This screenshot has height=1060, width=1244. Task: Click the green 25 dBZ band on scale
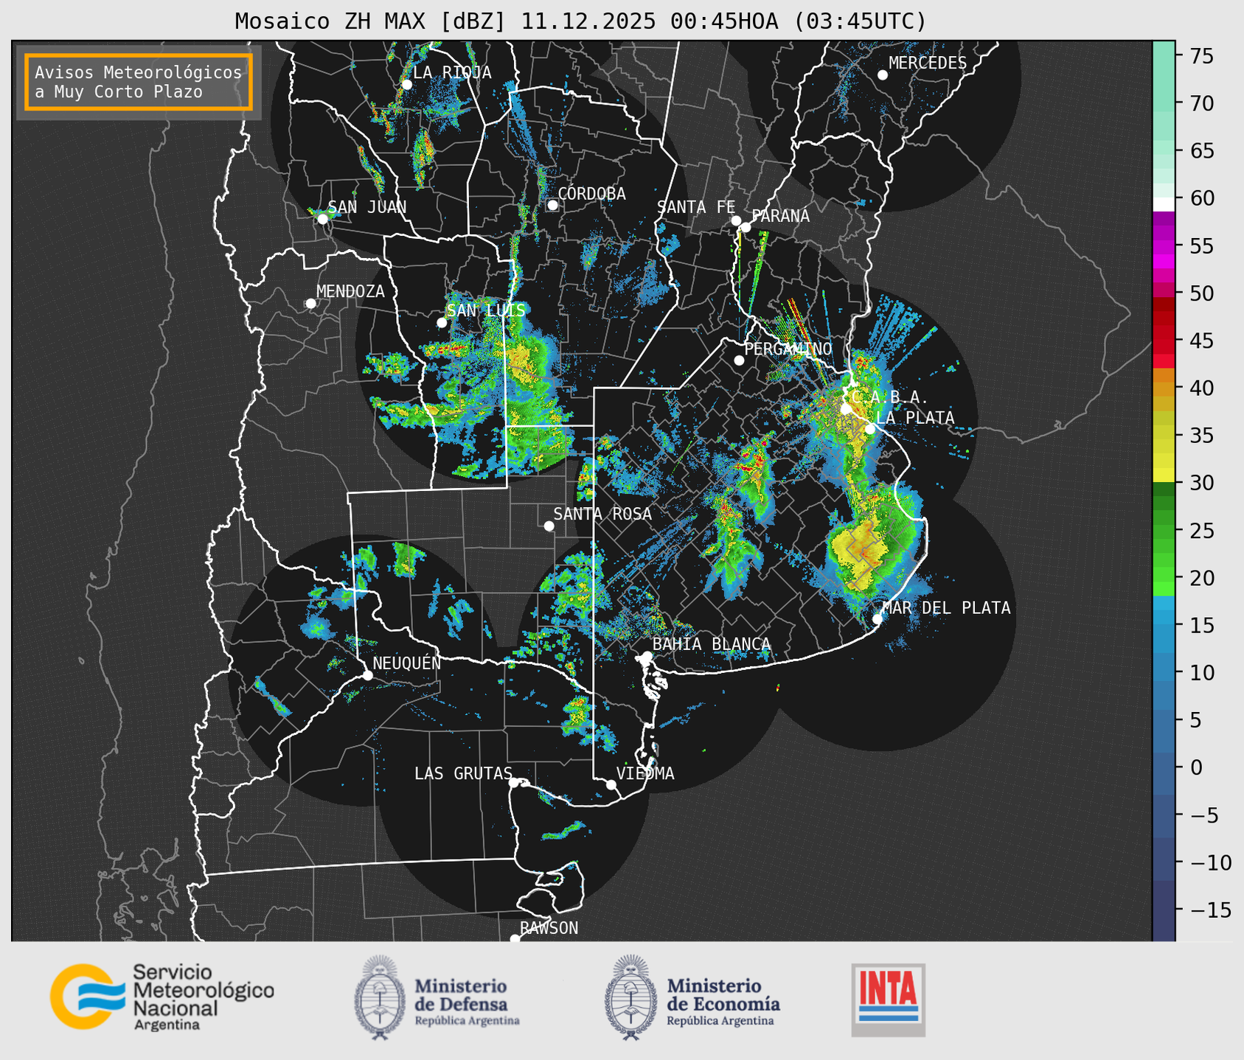click(x=1164, y=531)
